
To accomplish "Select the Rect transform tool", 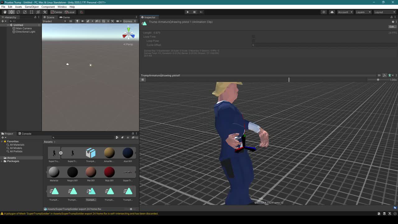I will [x=31, y=12].
